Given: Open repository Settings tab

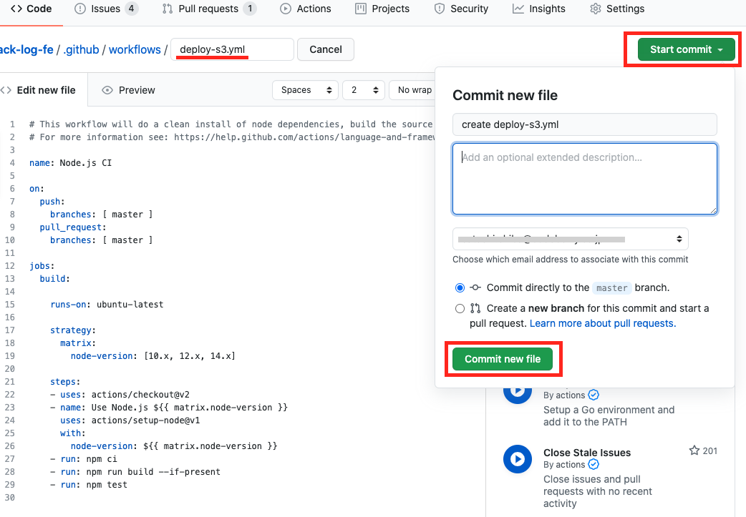Looking at the screenshot, I should pos(617,9).
